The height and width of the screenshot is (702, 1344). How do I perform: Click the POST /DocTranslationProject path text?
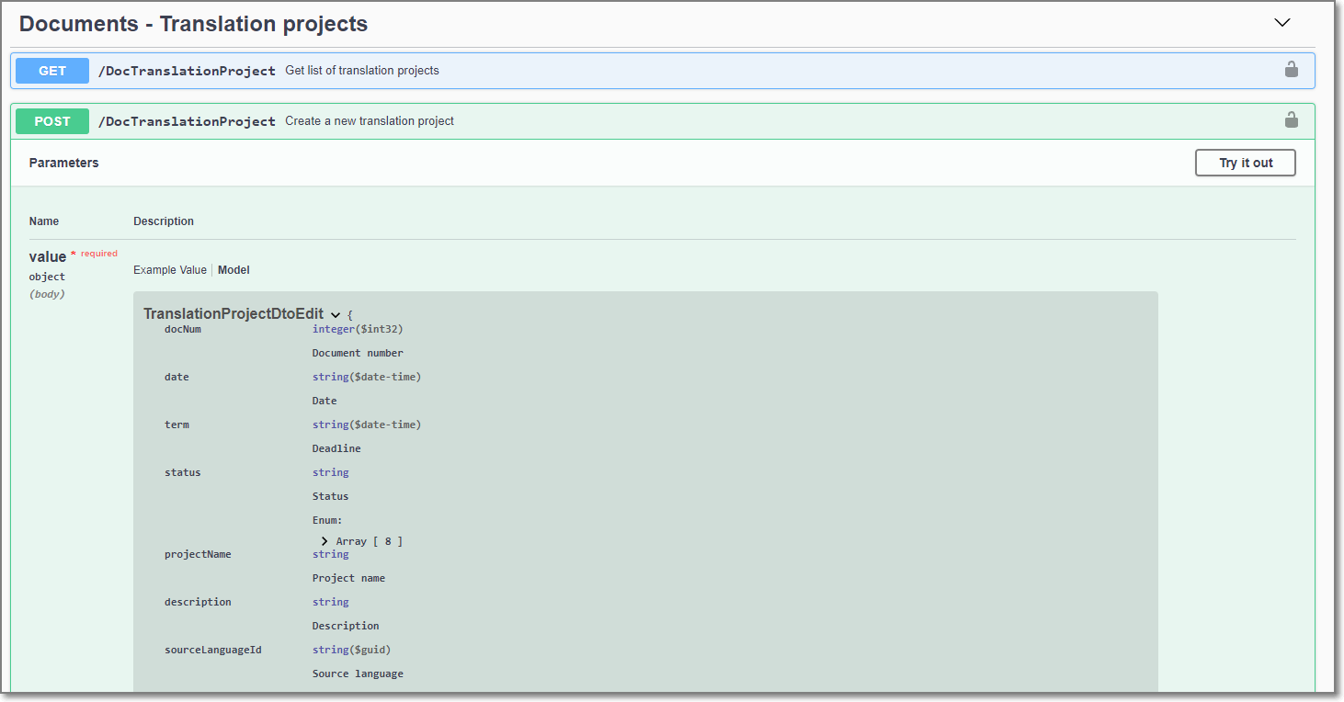(x=187, y=121)
